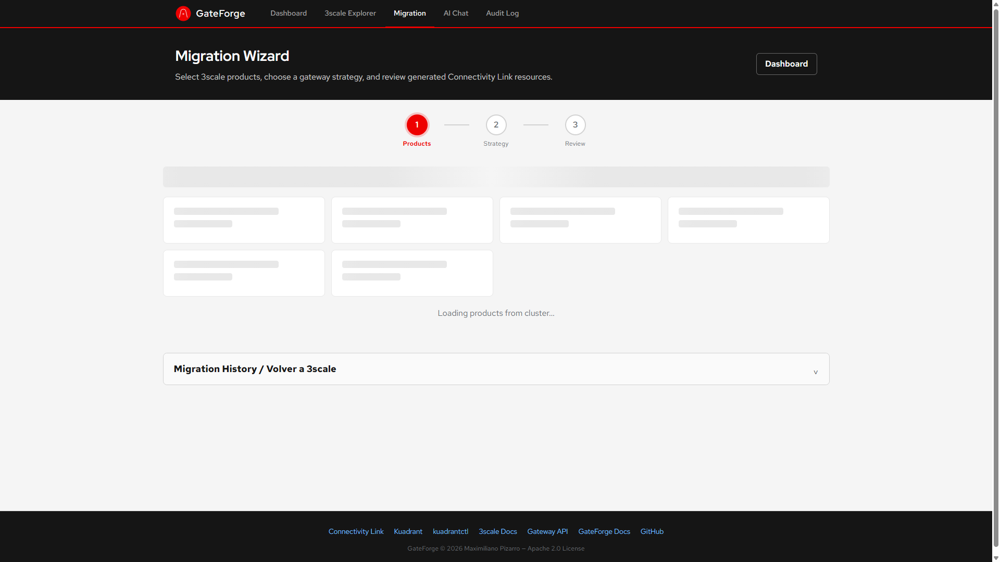Open the Audit Log tab
Screen dimensions: 1000x562
[x=502, y=13]
